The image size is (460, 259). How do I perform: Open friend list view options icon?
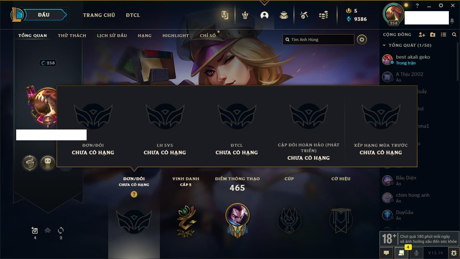[443, 35]
